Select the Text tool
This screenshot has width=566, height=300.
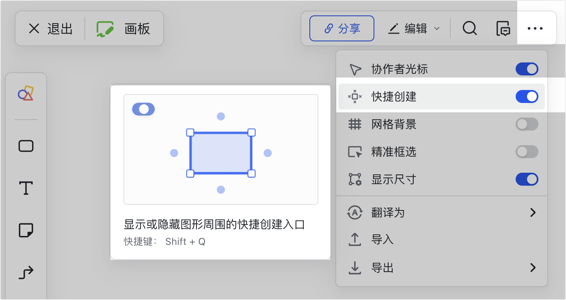(26, 188)
